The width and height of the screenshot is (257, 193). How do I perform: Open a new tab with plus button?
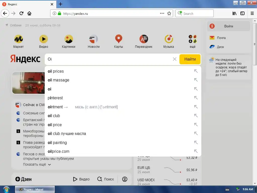pos(60,4)
